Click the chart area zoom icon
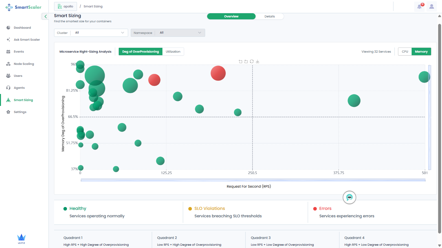The image size is (442, 248). [x=240, y=61]
